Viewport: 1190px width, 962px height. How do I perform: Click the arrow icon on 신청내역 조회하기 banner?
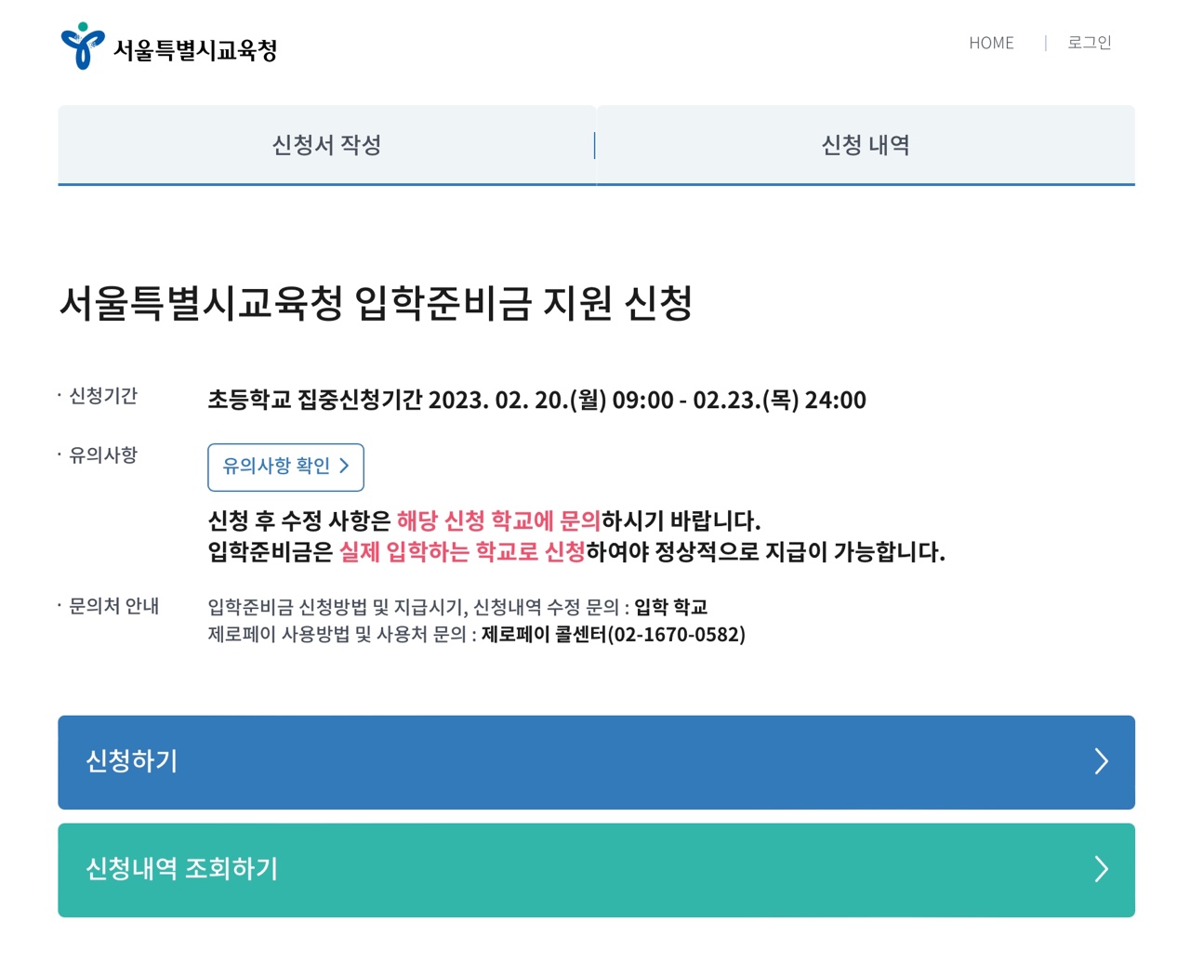click(x=1102, y=870)
